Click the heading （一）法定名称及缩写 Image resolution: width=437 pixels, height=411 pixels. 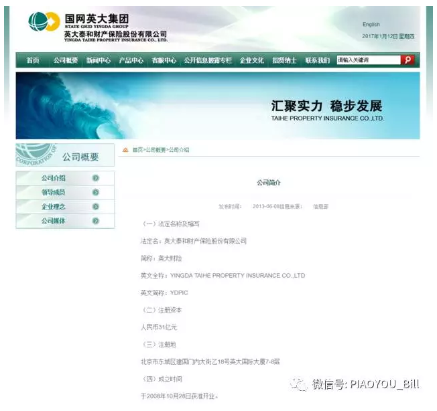click(x=170, y=224)
